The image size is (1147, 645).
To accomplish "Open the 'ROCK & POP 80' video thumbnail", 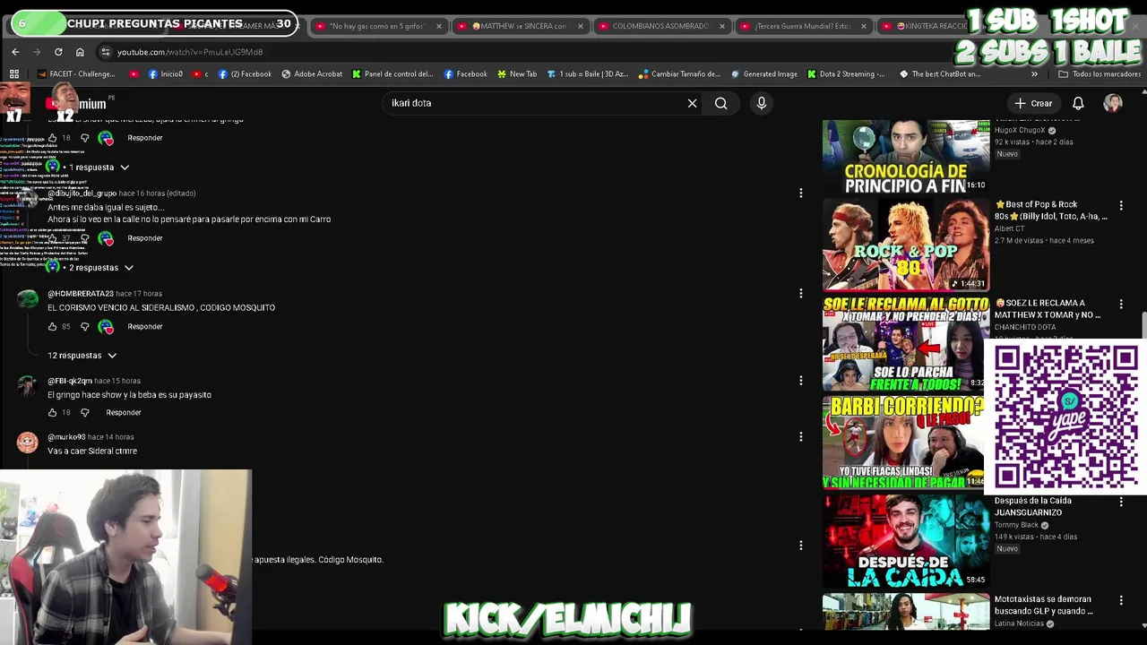I will 906,245.
